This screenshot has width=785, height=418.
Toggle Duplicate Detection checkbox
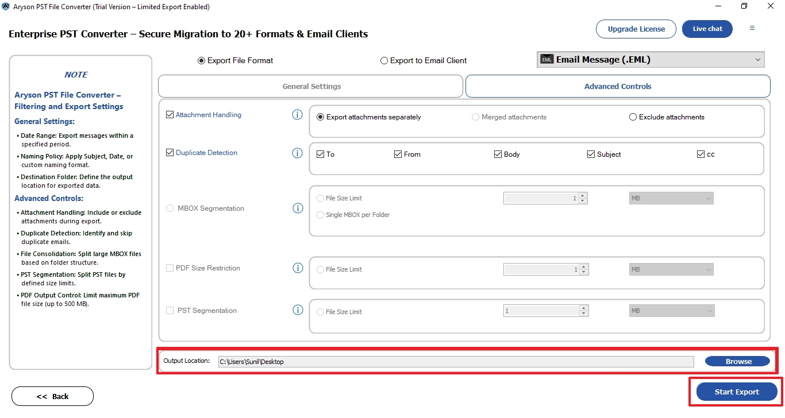click(x=170, y=153)
